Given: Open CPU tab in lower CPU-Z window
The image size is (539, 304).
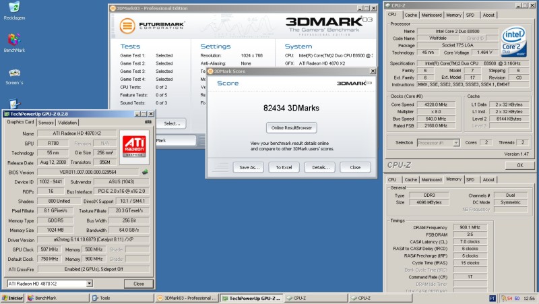Looking at the screenshot, I should click(x=392, y=179).
